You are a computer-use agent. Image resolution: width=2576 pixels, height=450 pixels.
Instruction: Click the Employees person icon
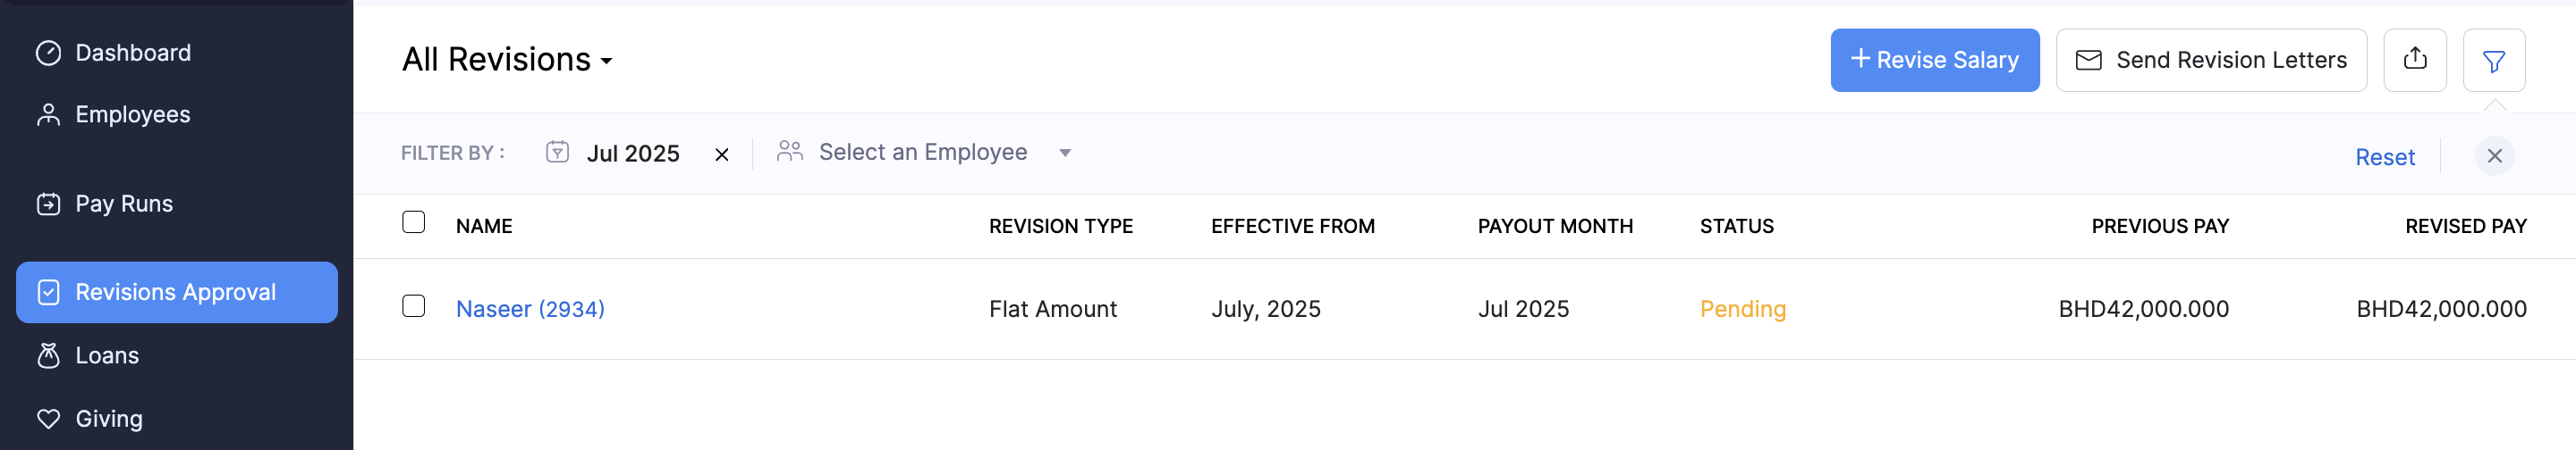coord(48,115)
